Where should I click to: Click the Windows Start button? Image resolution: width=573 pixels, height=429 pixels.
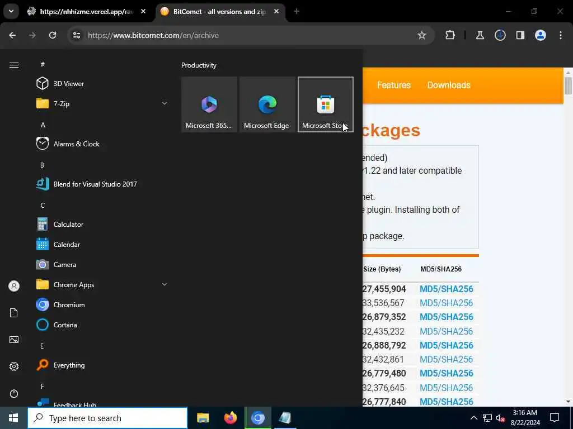[x=13, y=418]
